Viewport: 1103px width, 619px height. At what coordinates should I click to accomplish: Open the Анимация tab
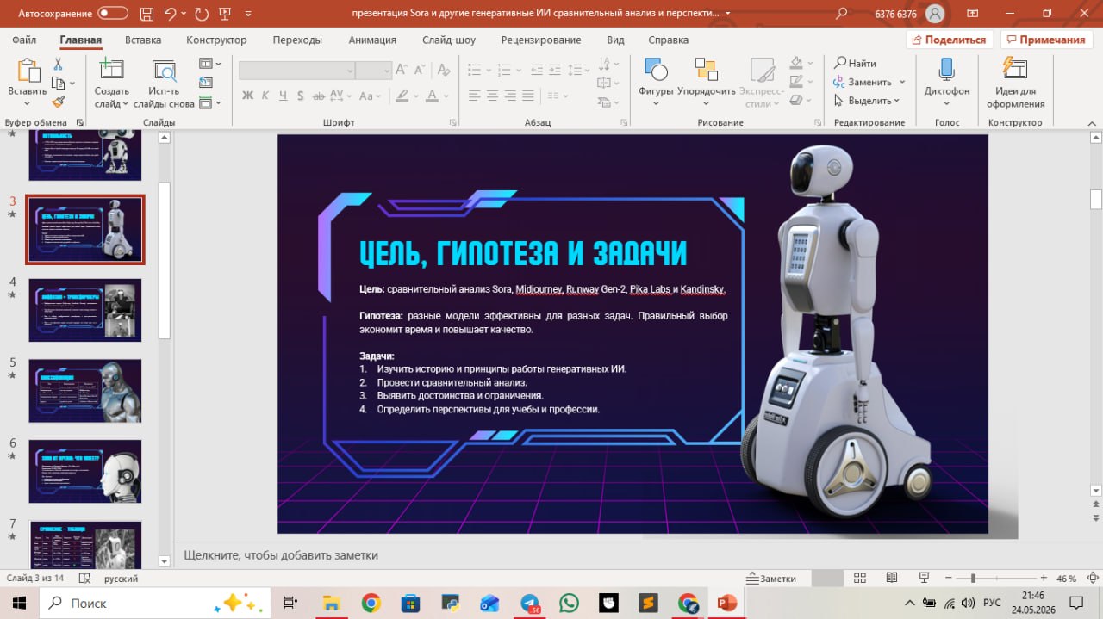pos(372,40)
